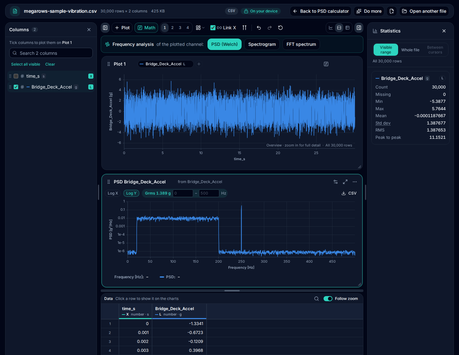This screenshot has height=355, width=459.
Task: Click the divider handle above the Data table
Action: [232, 291]
